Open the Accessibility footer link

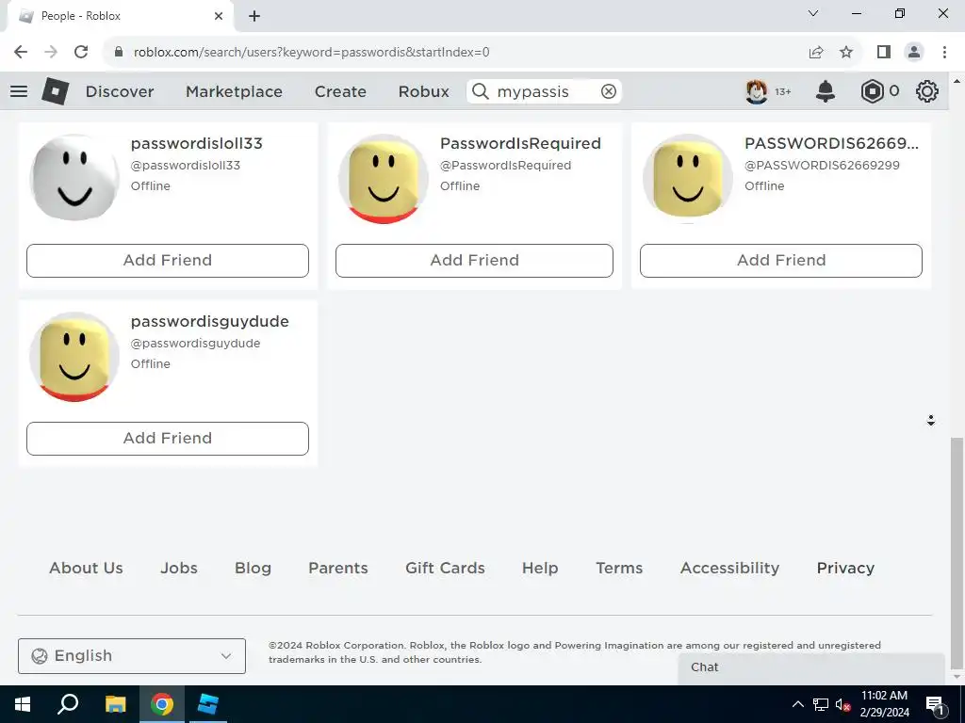tap(730, 568)
